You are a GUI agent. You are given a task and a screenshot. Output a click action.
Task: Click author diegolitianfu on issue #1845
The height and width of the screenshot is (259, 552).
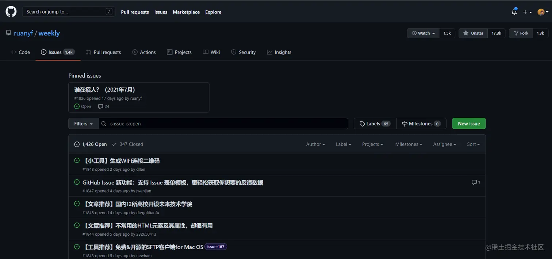tap(148, 213)
